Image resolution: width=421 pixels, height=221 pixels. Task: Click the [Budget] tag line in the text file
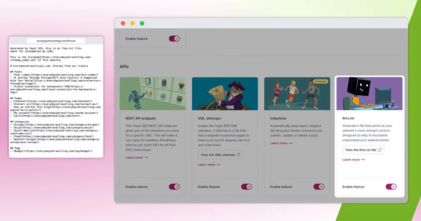51,151
